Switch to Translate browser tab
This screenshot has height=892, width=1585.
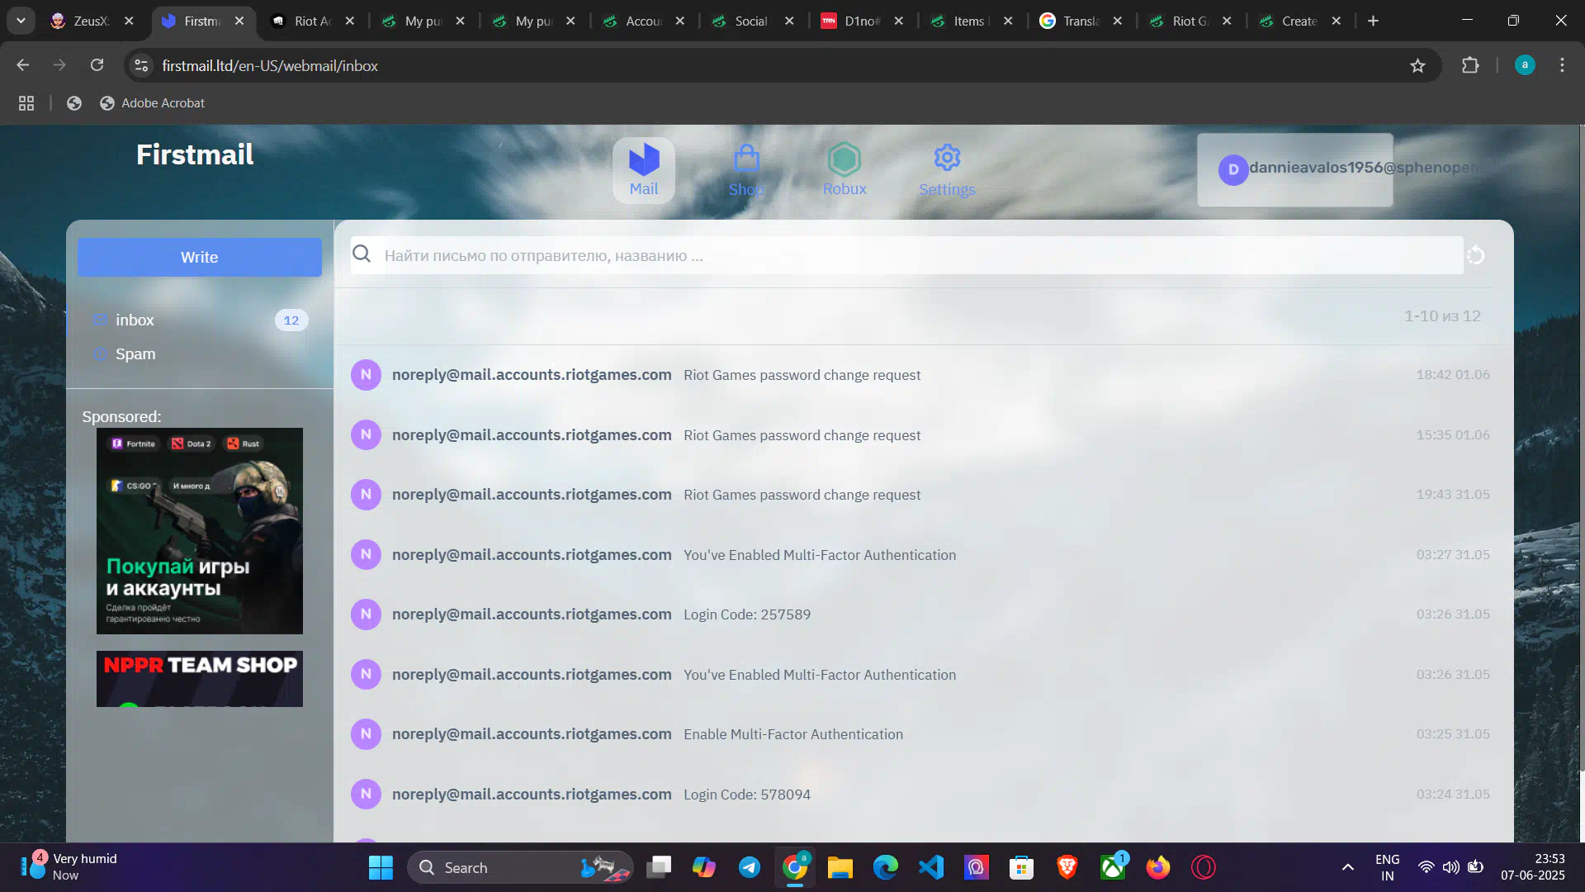1080,21
